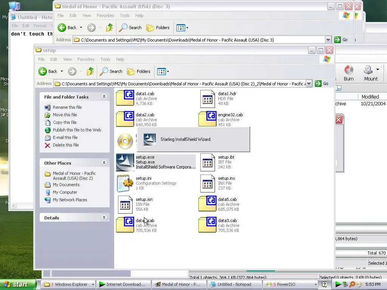Viewport: 387px width, 290px height.
Task: Open the Views icon in setup window toolbar
Action: [161, 72]
